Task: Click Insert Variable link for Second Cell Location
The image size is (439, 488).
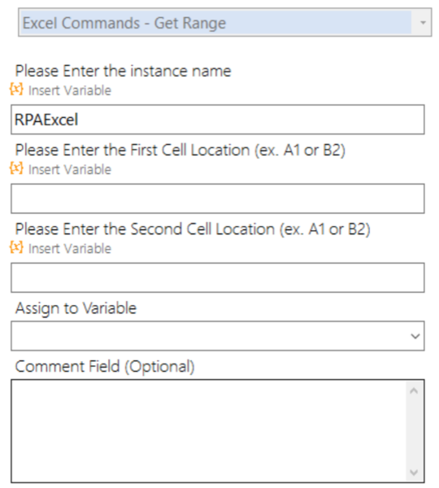Action: [x=70, y=249]
